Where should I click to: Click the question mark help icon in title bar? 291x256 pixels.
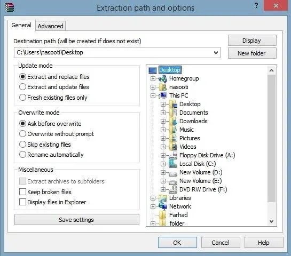(x=256, y=5)
